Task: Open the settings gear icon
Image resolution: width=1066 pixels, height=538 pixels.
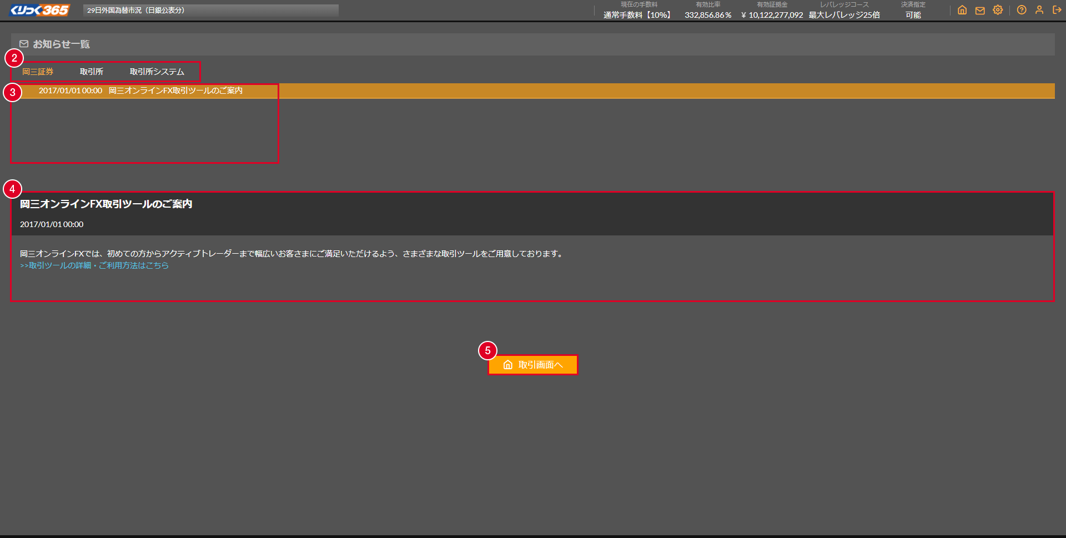Action: click(998, 10)
